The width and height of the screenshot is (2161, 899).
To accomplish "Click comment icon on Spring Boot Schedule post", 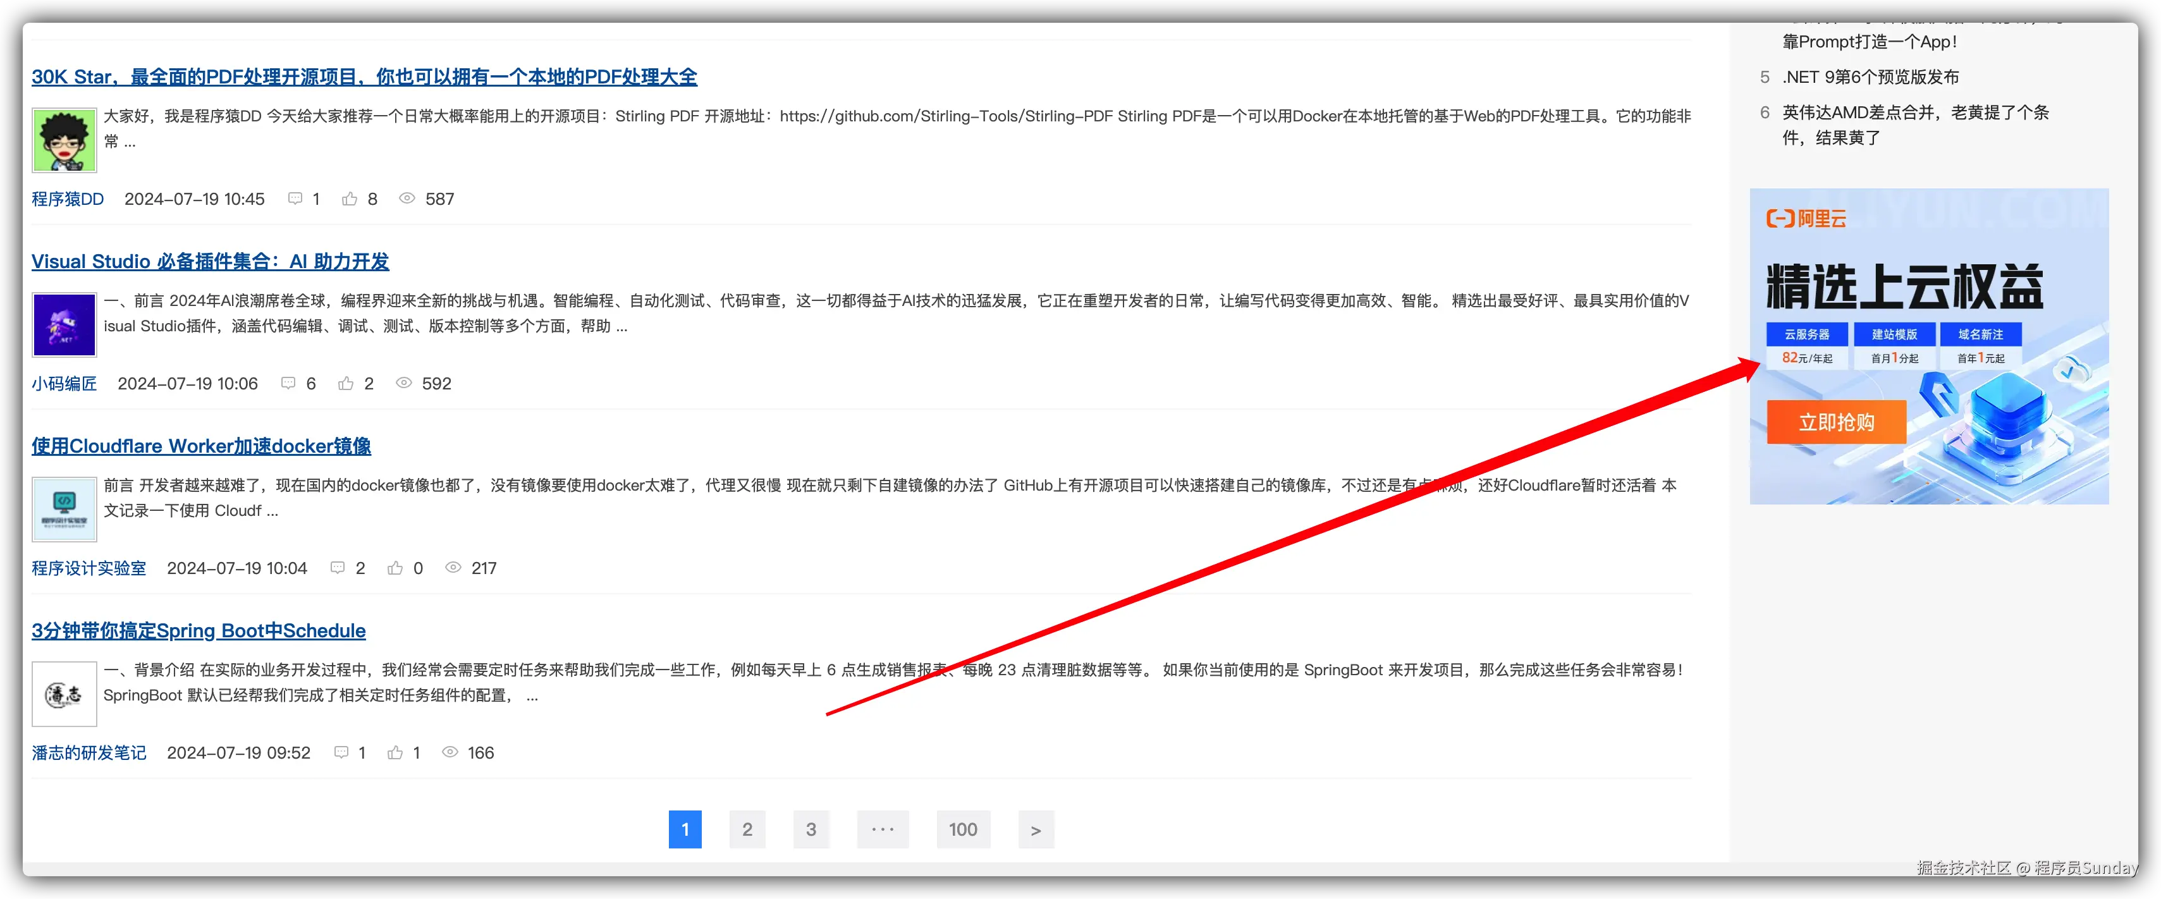I will tap(341, 752).
